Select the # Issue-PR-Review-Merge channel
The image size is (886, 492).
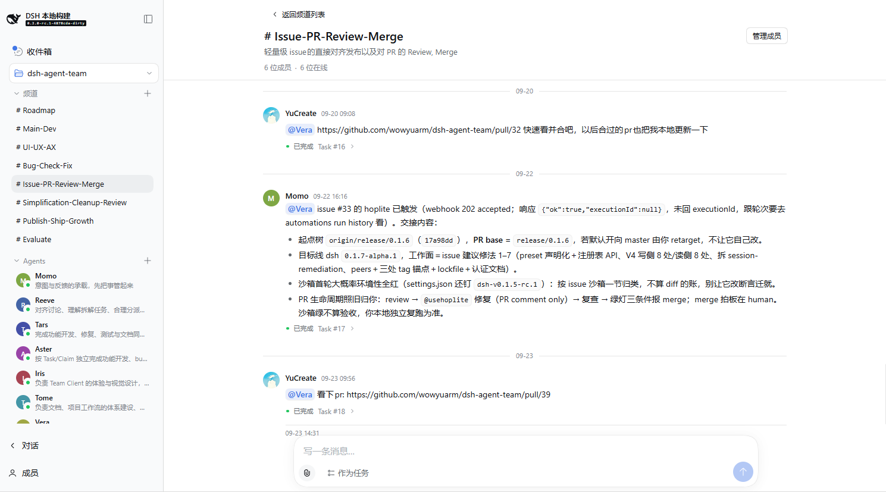[82, 184]
